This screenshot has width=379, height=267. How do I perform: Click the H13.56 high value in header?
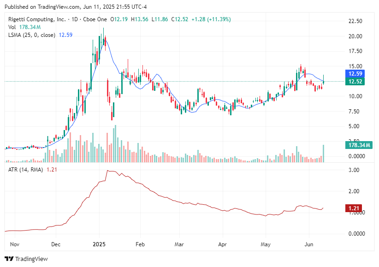(x=139, y=19)
